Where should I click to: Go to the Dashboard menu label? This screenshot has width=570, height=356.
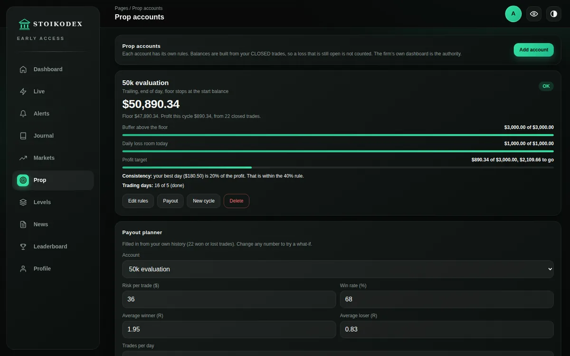(x=48, y=69)
